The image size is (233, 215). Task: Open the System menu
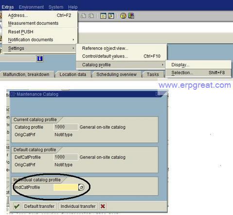point(56,7)
